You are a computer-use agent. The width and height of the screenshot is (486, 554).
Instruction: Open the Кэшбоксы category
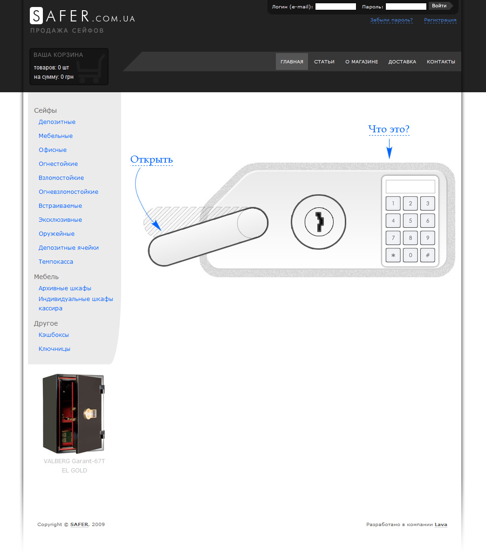54,335
